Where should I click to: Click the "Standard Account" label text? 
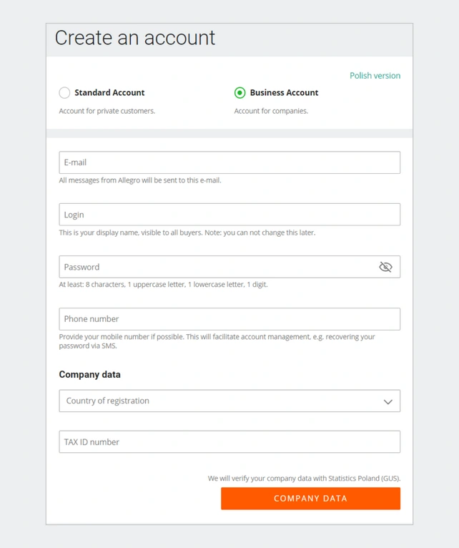point(109,92)
